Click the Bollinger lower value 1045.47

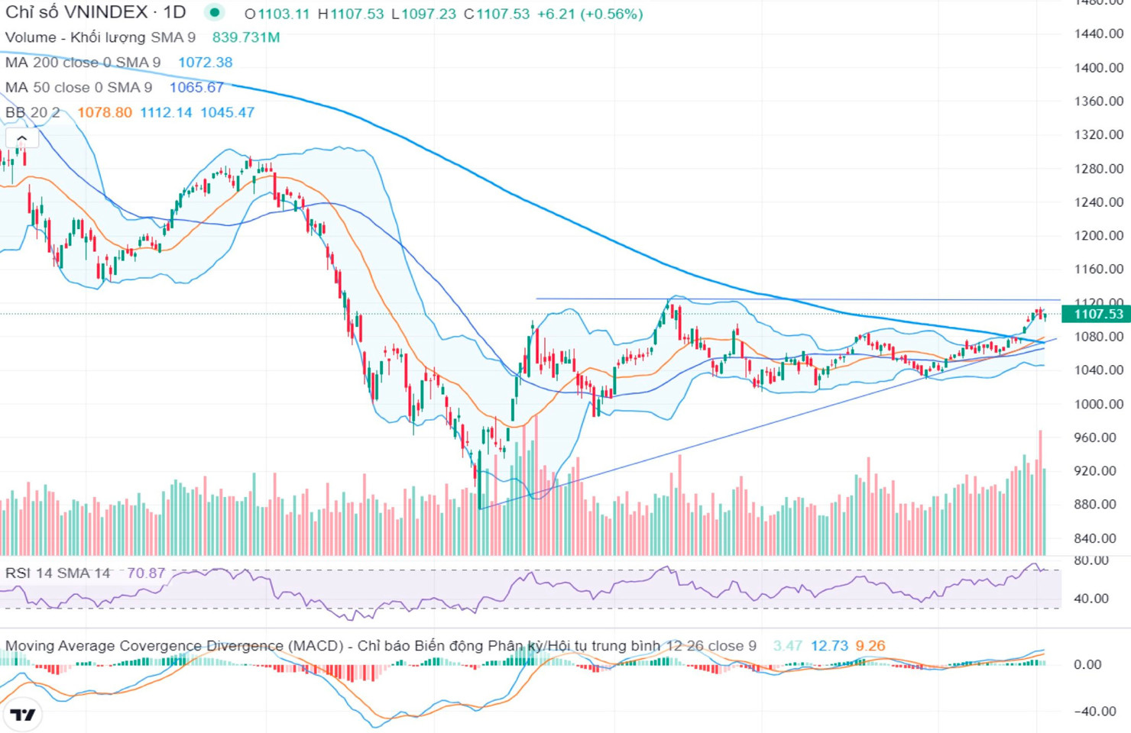(227, 113)
